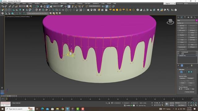The image size is (198, 111).
Task: Open the Modifier List dropdown
Action: (x=187, y=23)
